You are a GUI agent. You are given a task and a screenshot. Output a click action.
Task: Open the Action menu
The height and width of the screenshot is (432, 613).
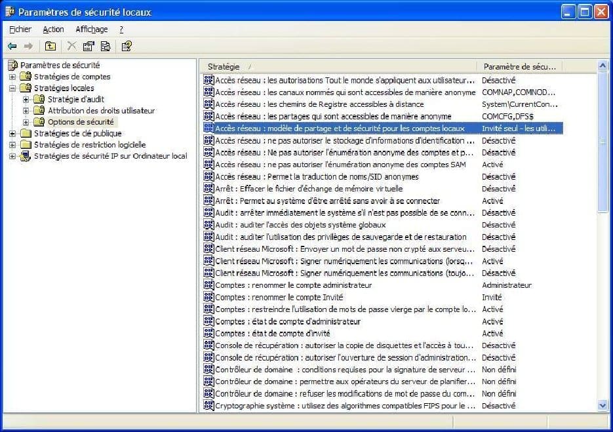pos(53,29)
